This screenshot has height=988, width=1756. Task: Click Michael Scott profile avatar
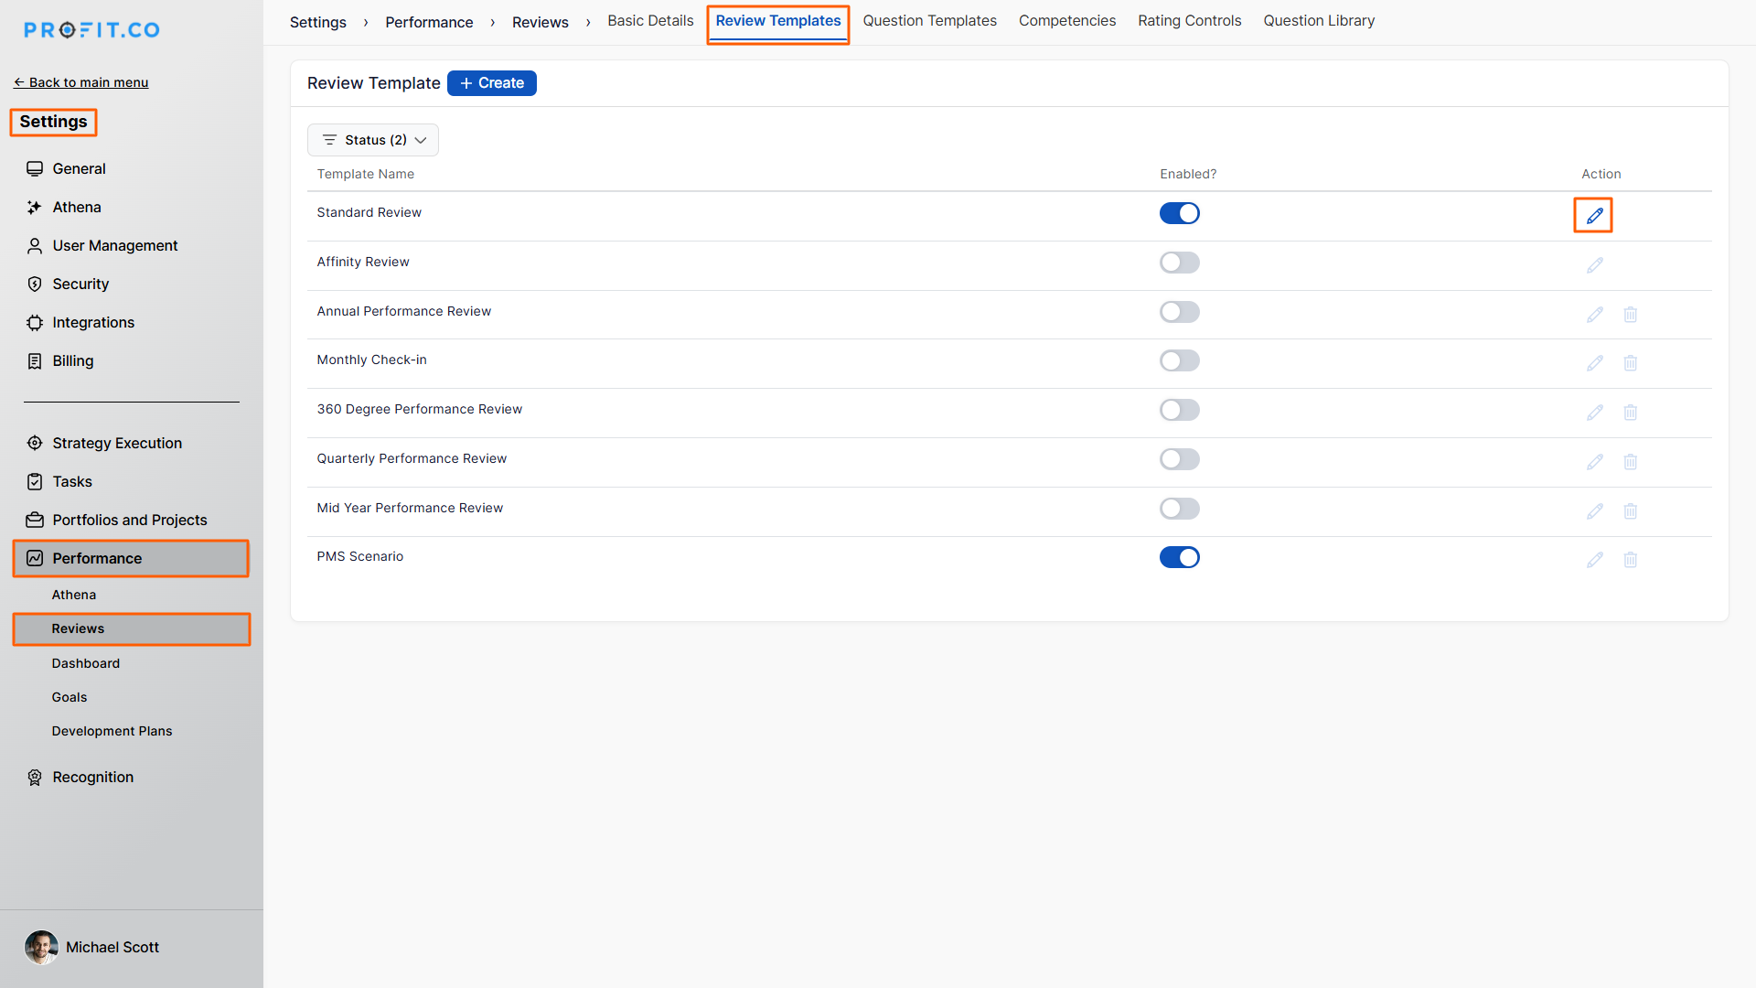pyautogui.click(x=41, y=947)
